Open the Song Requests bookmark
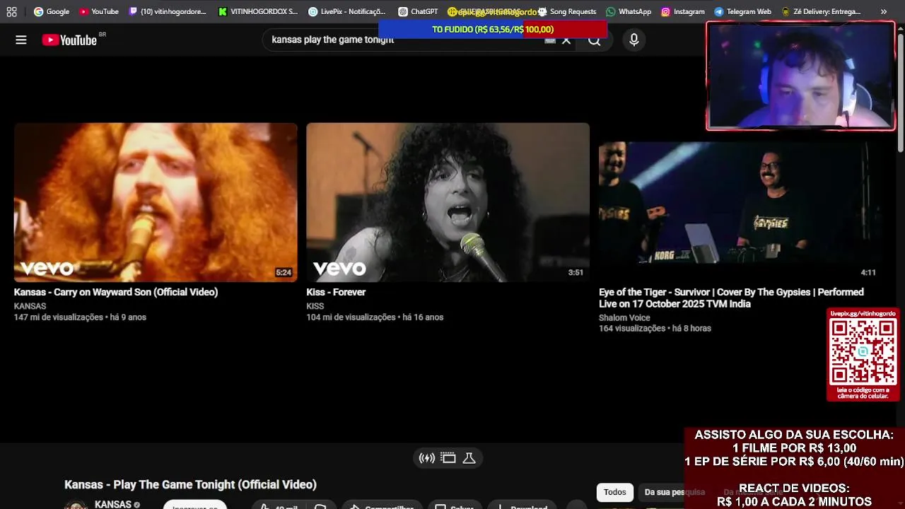This screenshot has width=905, height=509. click(x=567, y=11)
